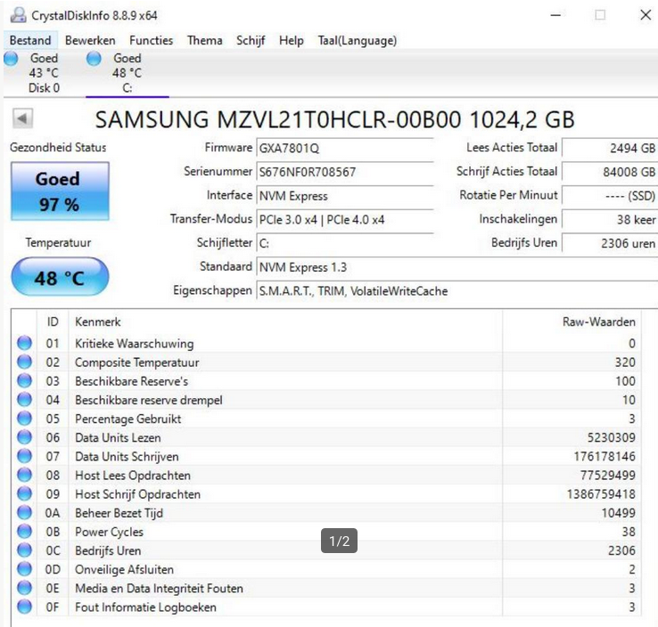The width and height of the screenshot is (658, 627).
Task: Open the Bewerken menu
Action: click(x=90, y=40)
